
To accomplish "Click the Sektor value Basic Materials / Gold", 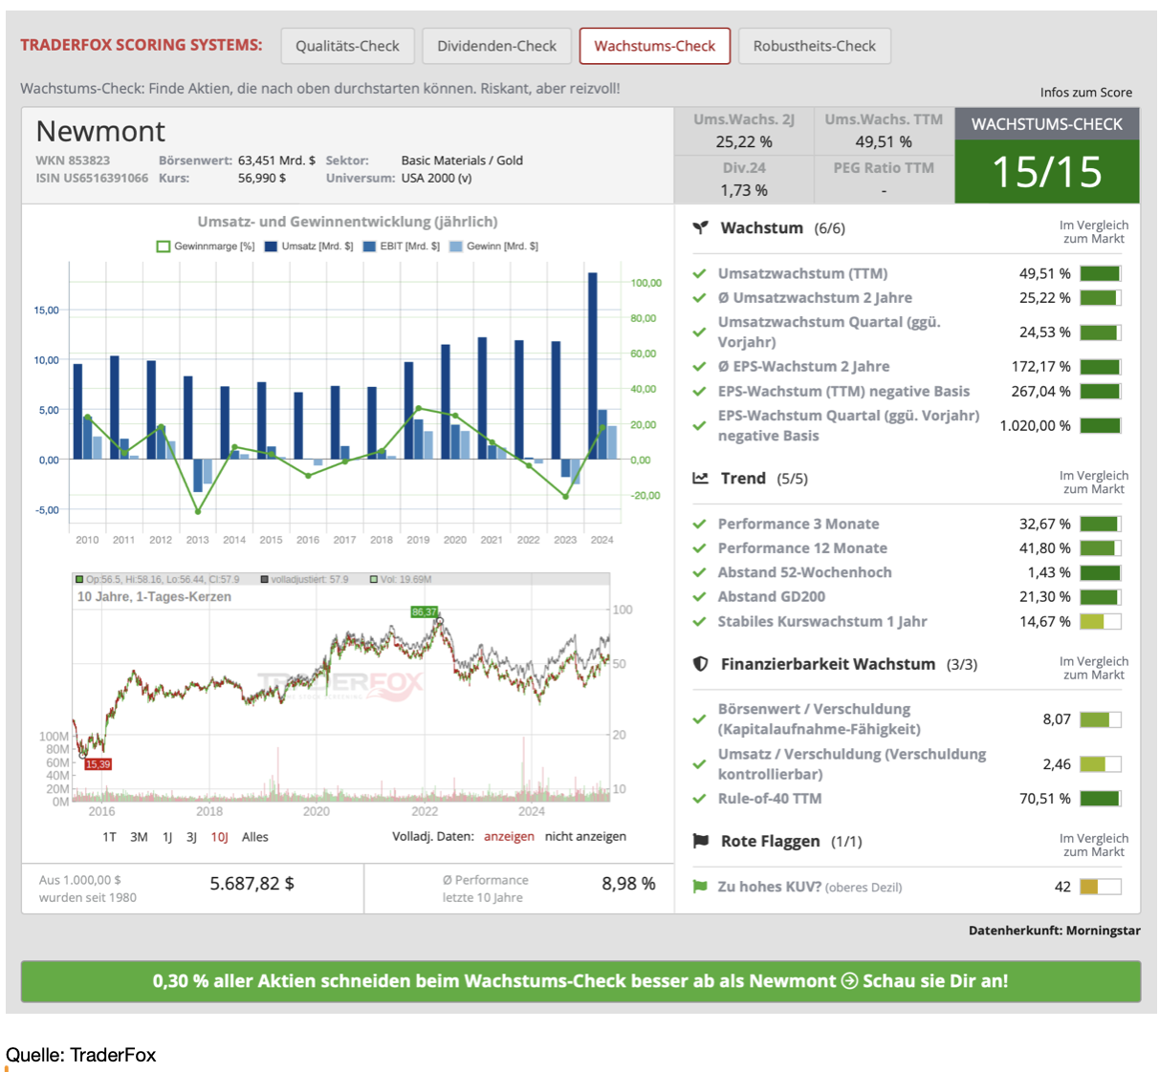I will 462,161.
